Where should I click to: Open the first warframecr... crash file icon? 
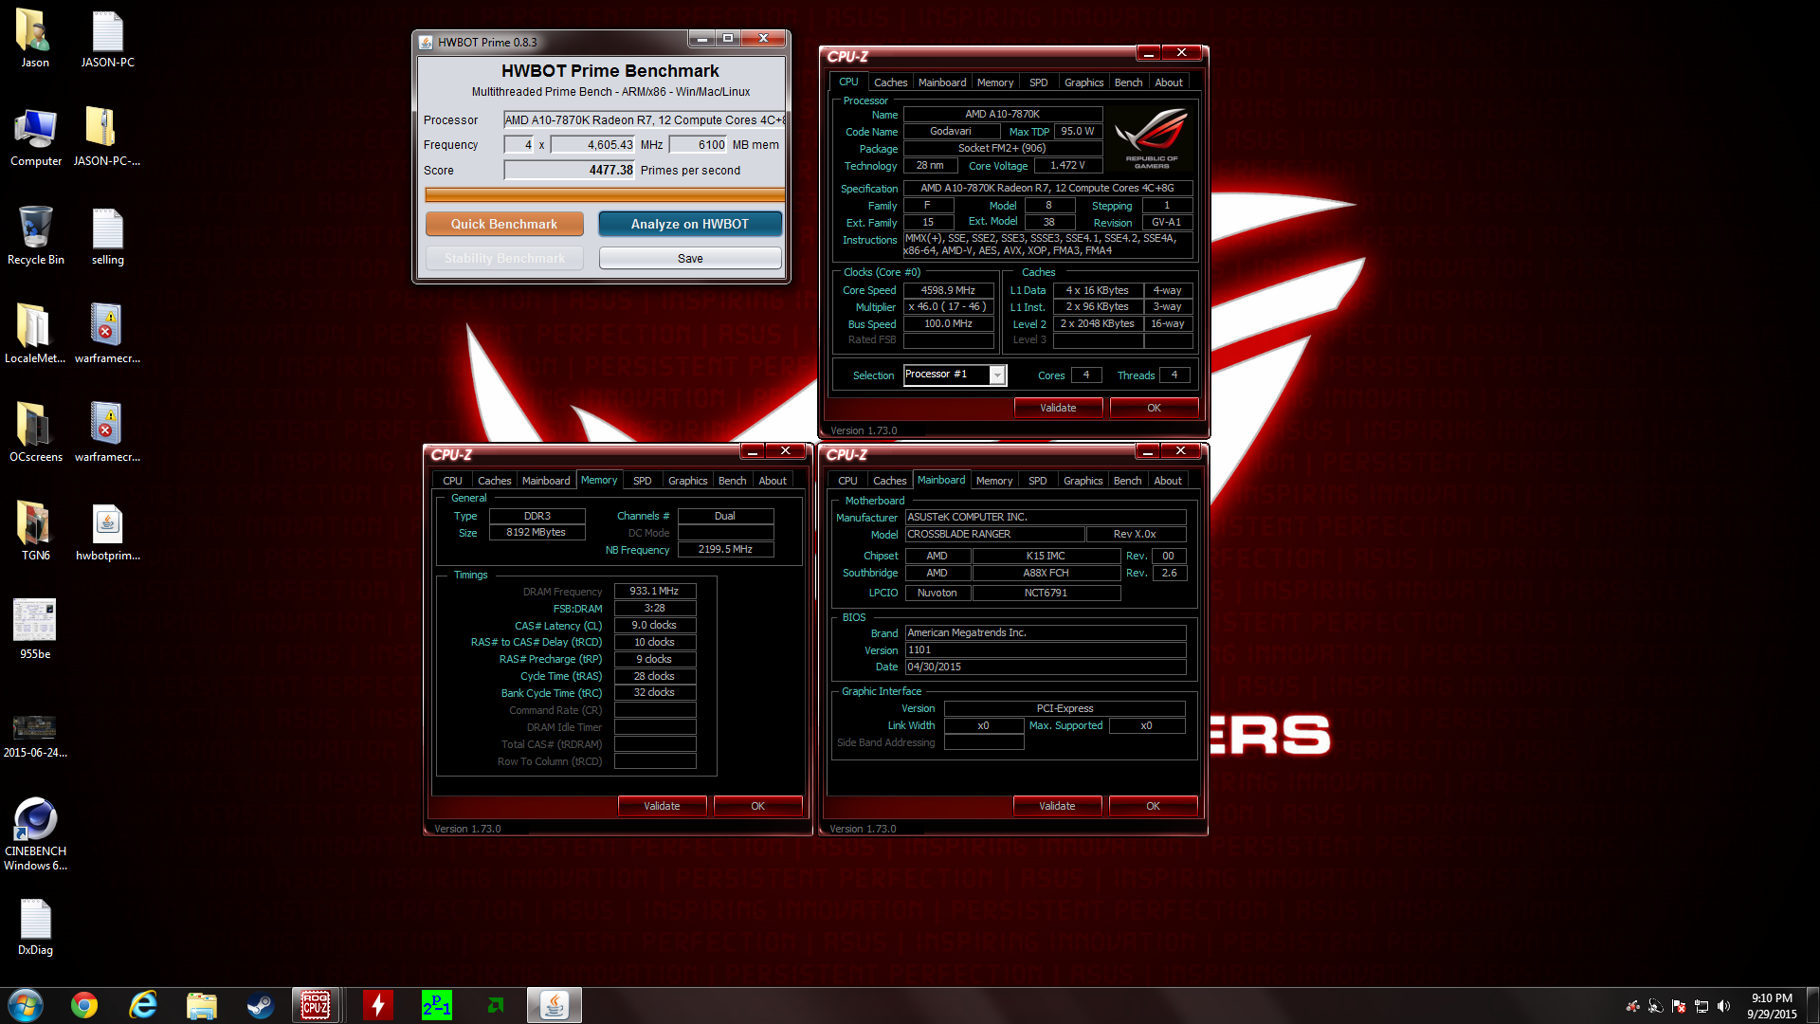[107, 334]
